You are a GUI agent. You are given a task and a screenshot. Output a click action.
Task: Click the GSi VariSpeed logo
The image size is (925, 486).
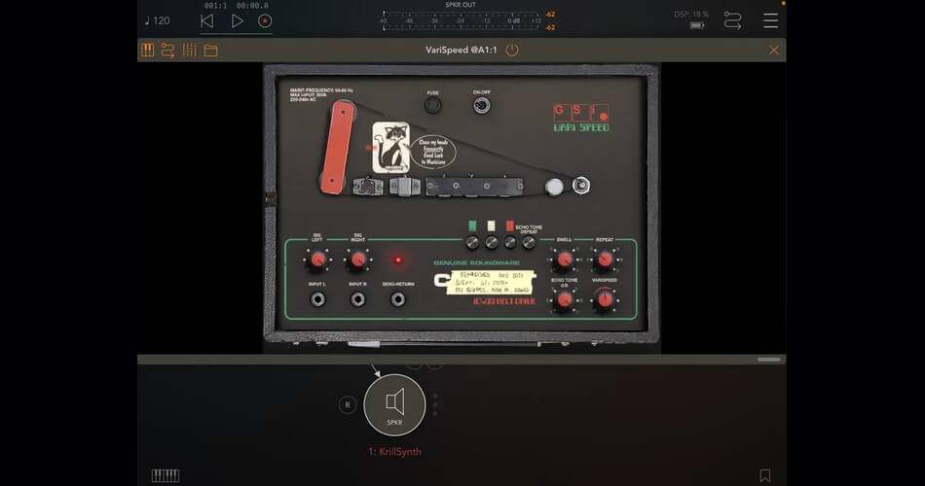(x=581, y=118)
